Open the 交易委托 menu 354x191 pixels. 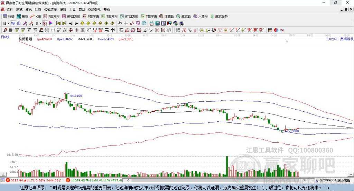[x=94, y=10]
